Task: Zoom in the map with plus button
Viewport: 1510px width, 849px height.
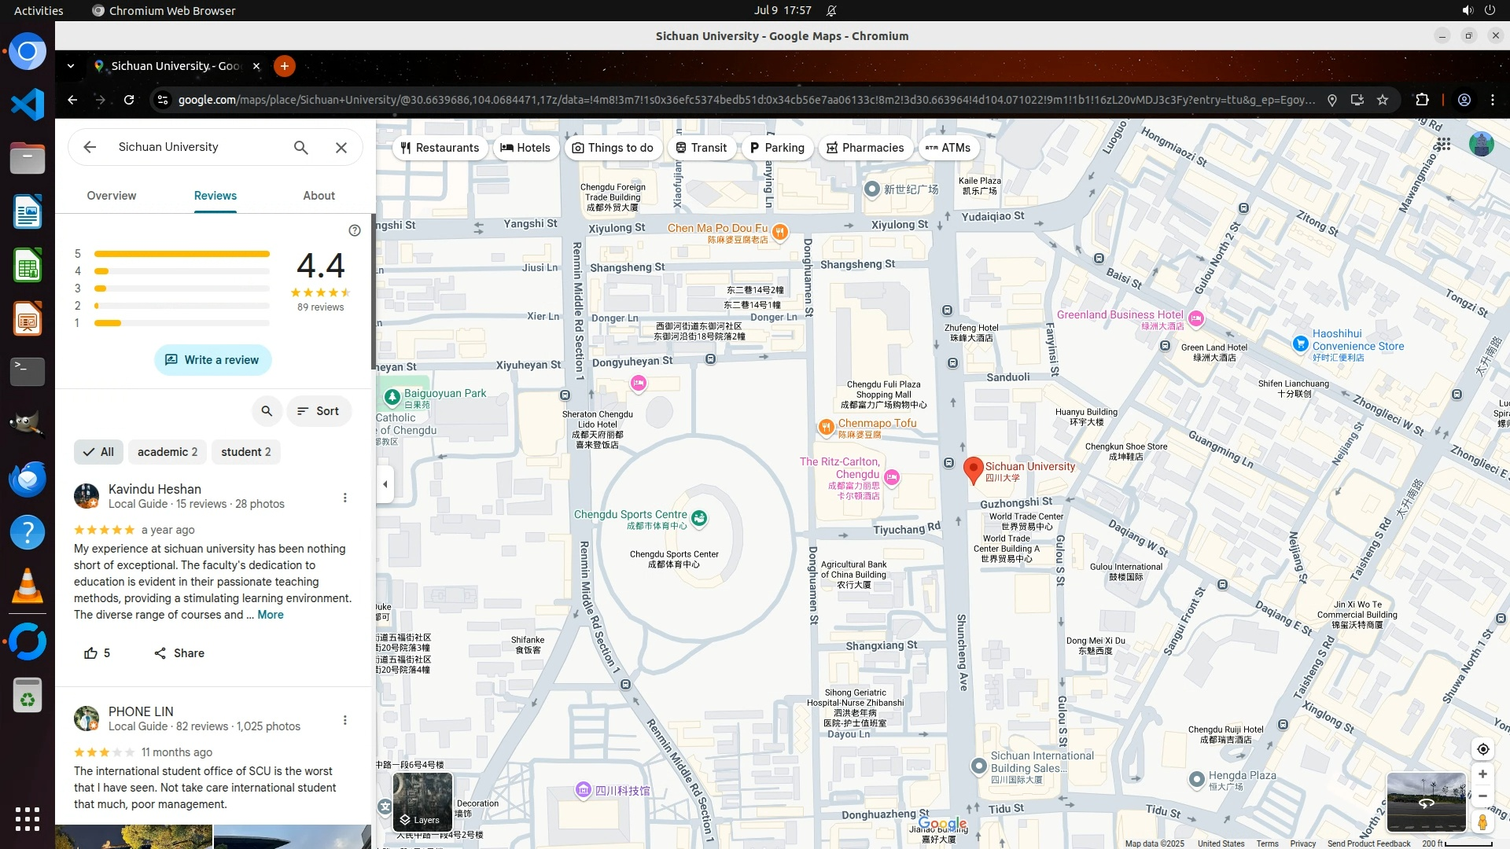Action: tap(1482, 774)
